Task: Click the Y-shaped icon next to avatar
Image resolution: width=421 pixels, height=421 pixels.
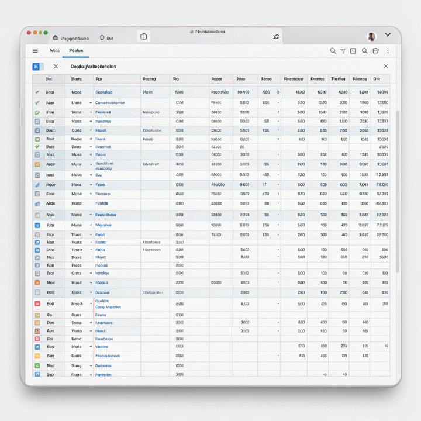Action: pyautogui.click(x=388, y=35)
